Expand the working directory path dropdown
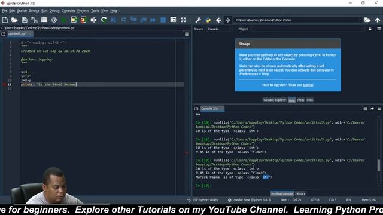Image resolution: width=383 pixels, height=215 pixels. click(360, 20)
